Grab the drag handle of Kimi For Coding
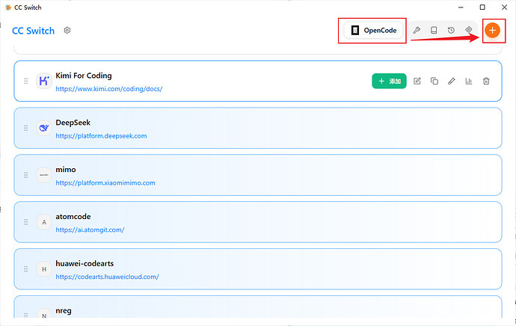This screenshot has height=326, width=516. (26, 81)
